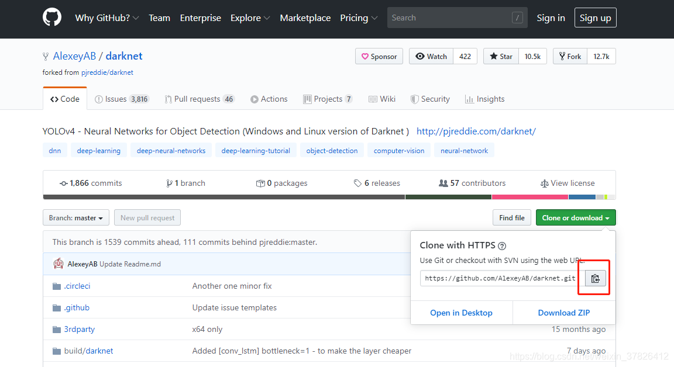Expand the Why GitHub? menu
The image size is (674, 367).
[106, 18]
